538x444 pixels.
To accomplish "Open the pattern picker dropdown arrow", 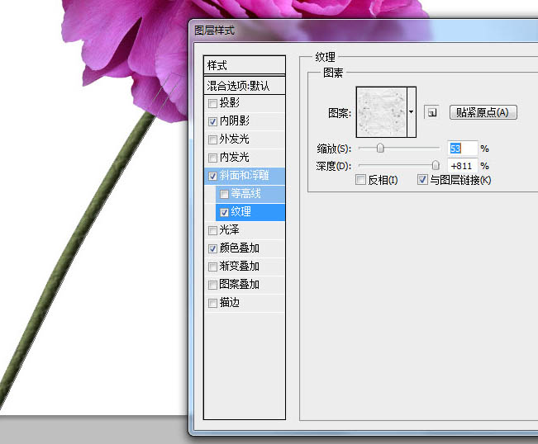I will point(412,111).
